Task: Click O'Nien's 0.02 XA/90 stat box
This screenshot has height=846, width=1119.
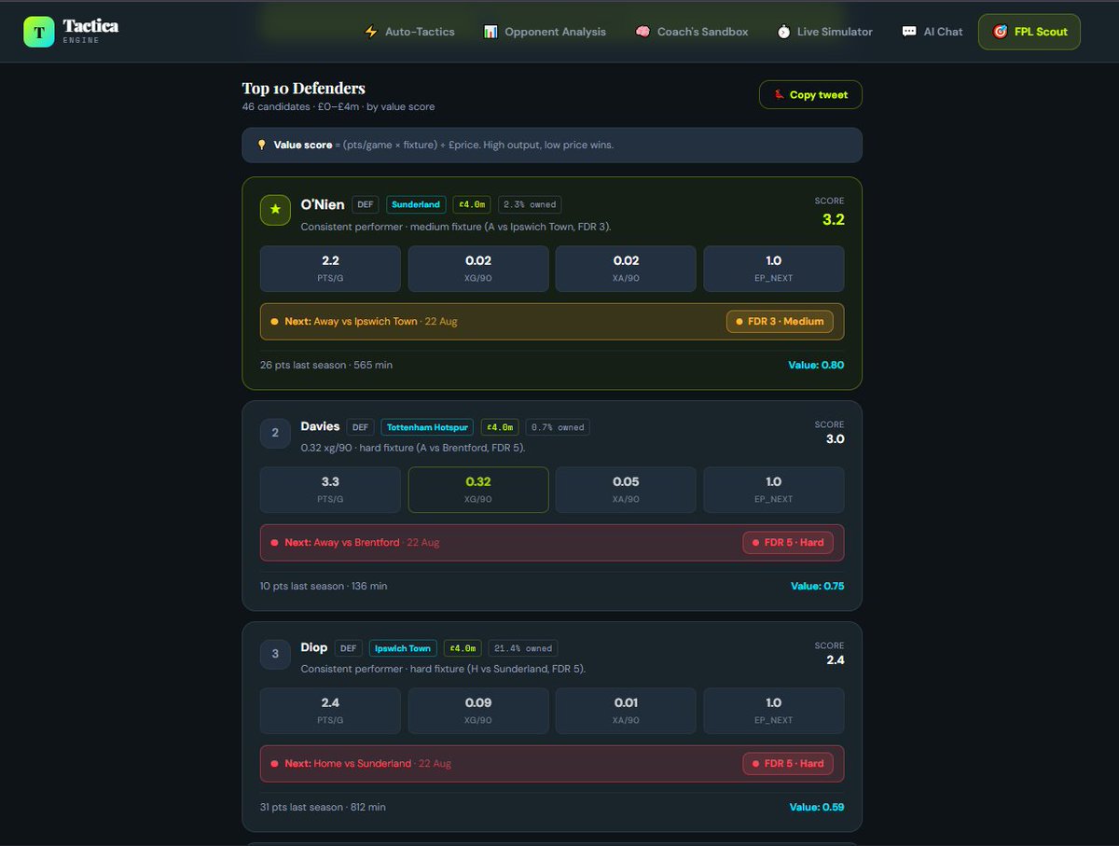Action: (626, 269)
